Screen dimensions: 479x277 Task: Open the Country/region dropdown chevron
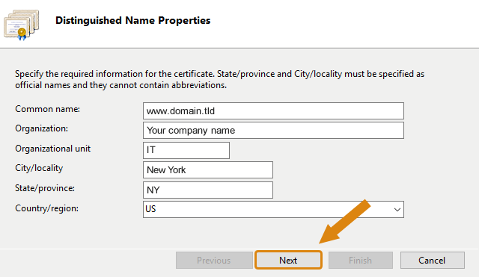pos(397,209)
